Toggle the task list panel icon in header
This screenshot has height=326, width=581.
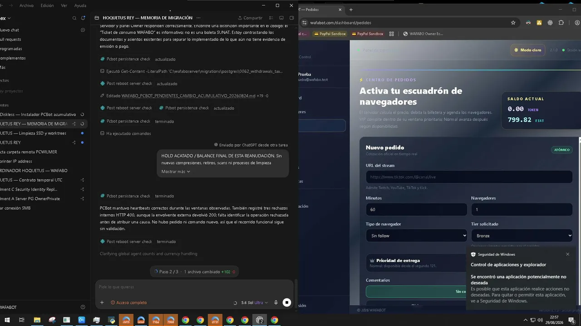coord(271,18)
